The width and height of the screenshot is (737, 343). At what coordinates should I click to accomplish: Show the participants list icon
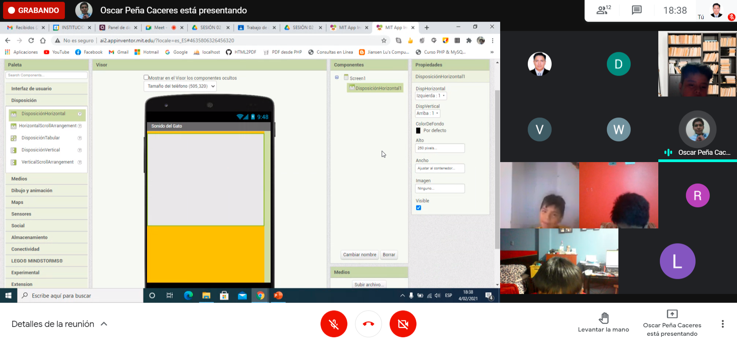point(603,10)
